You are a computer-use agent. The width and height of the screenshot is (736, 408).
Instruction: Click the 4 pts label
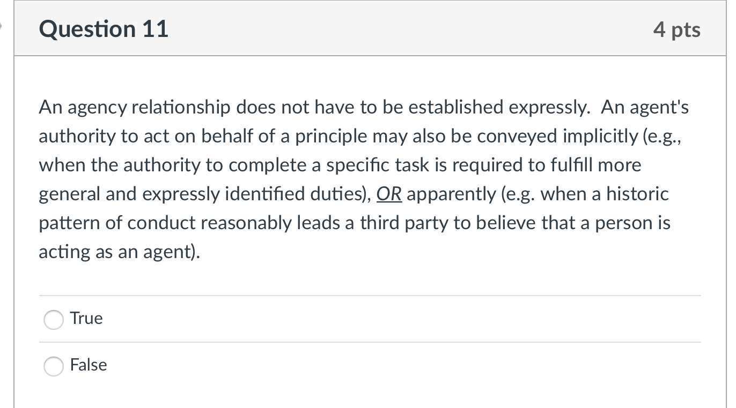point(676,29)
